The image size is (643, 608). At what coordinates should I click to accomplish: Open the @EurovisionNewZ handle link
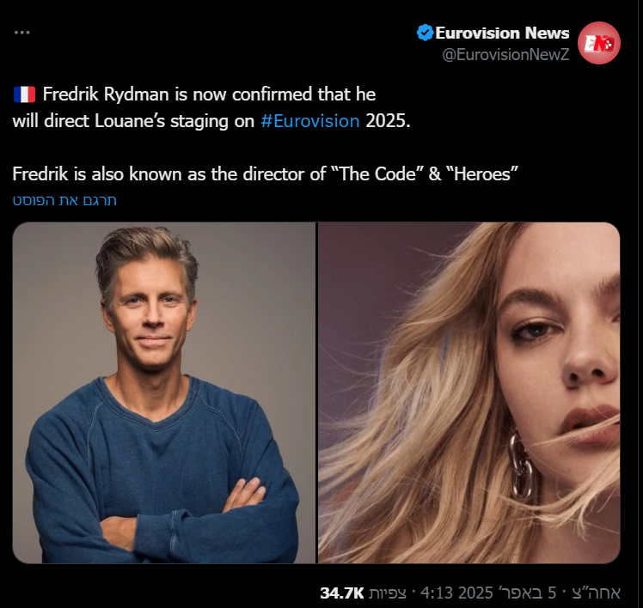pos(505,56)
